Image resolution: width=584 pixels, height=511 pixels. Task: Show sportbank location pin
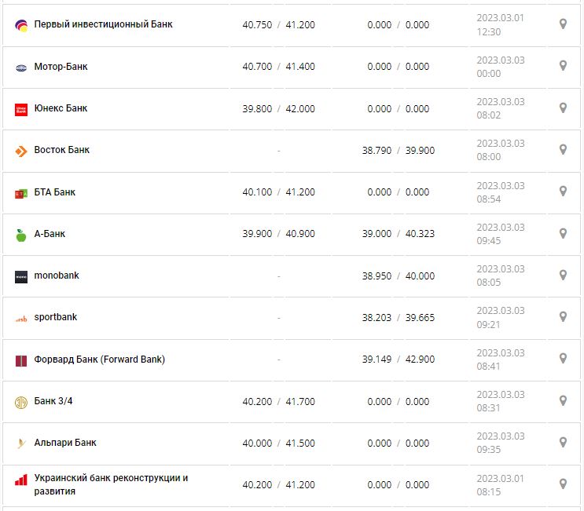click(563, 317)
